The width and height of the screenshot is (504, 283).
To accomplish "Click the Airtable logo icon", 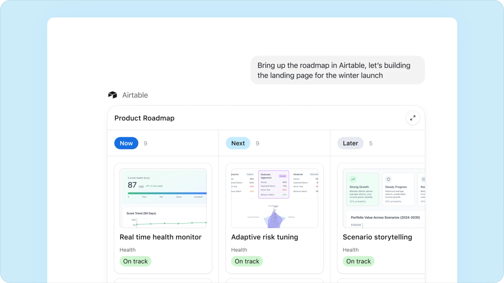I will (x=112, y=95).
